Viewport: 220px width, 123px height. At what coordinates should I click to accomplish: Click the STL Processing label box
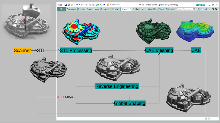coord(76,50)
